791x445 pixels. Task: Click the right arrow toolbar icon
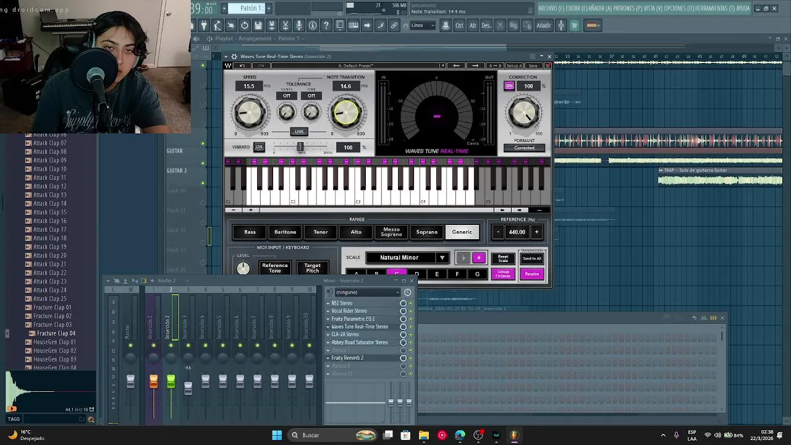coord(366,25)
